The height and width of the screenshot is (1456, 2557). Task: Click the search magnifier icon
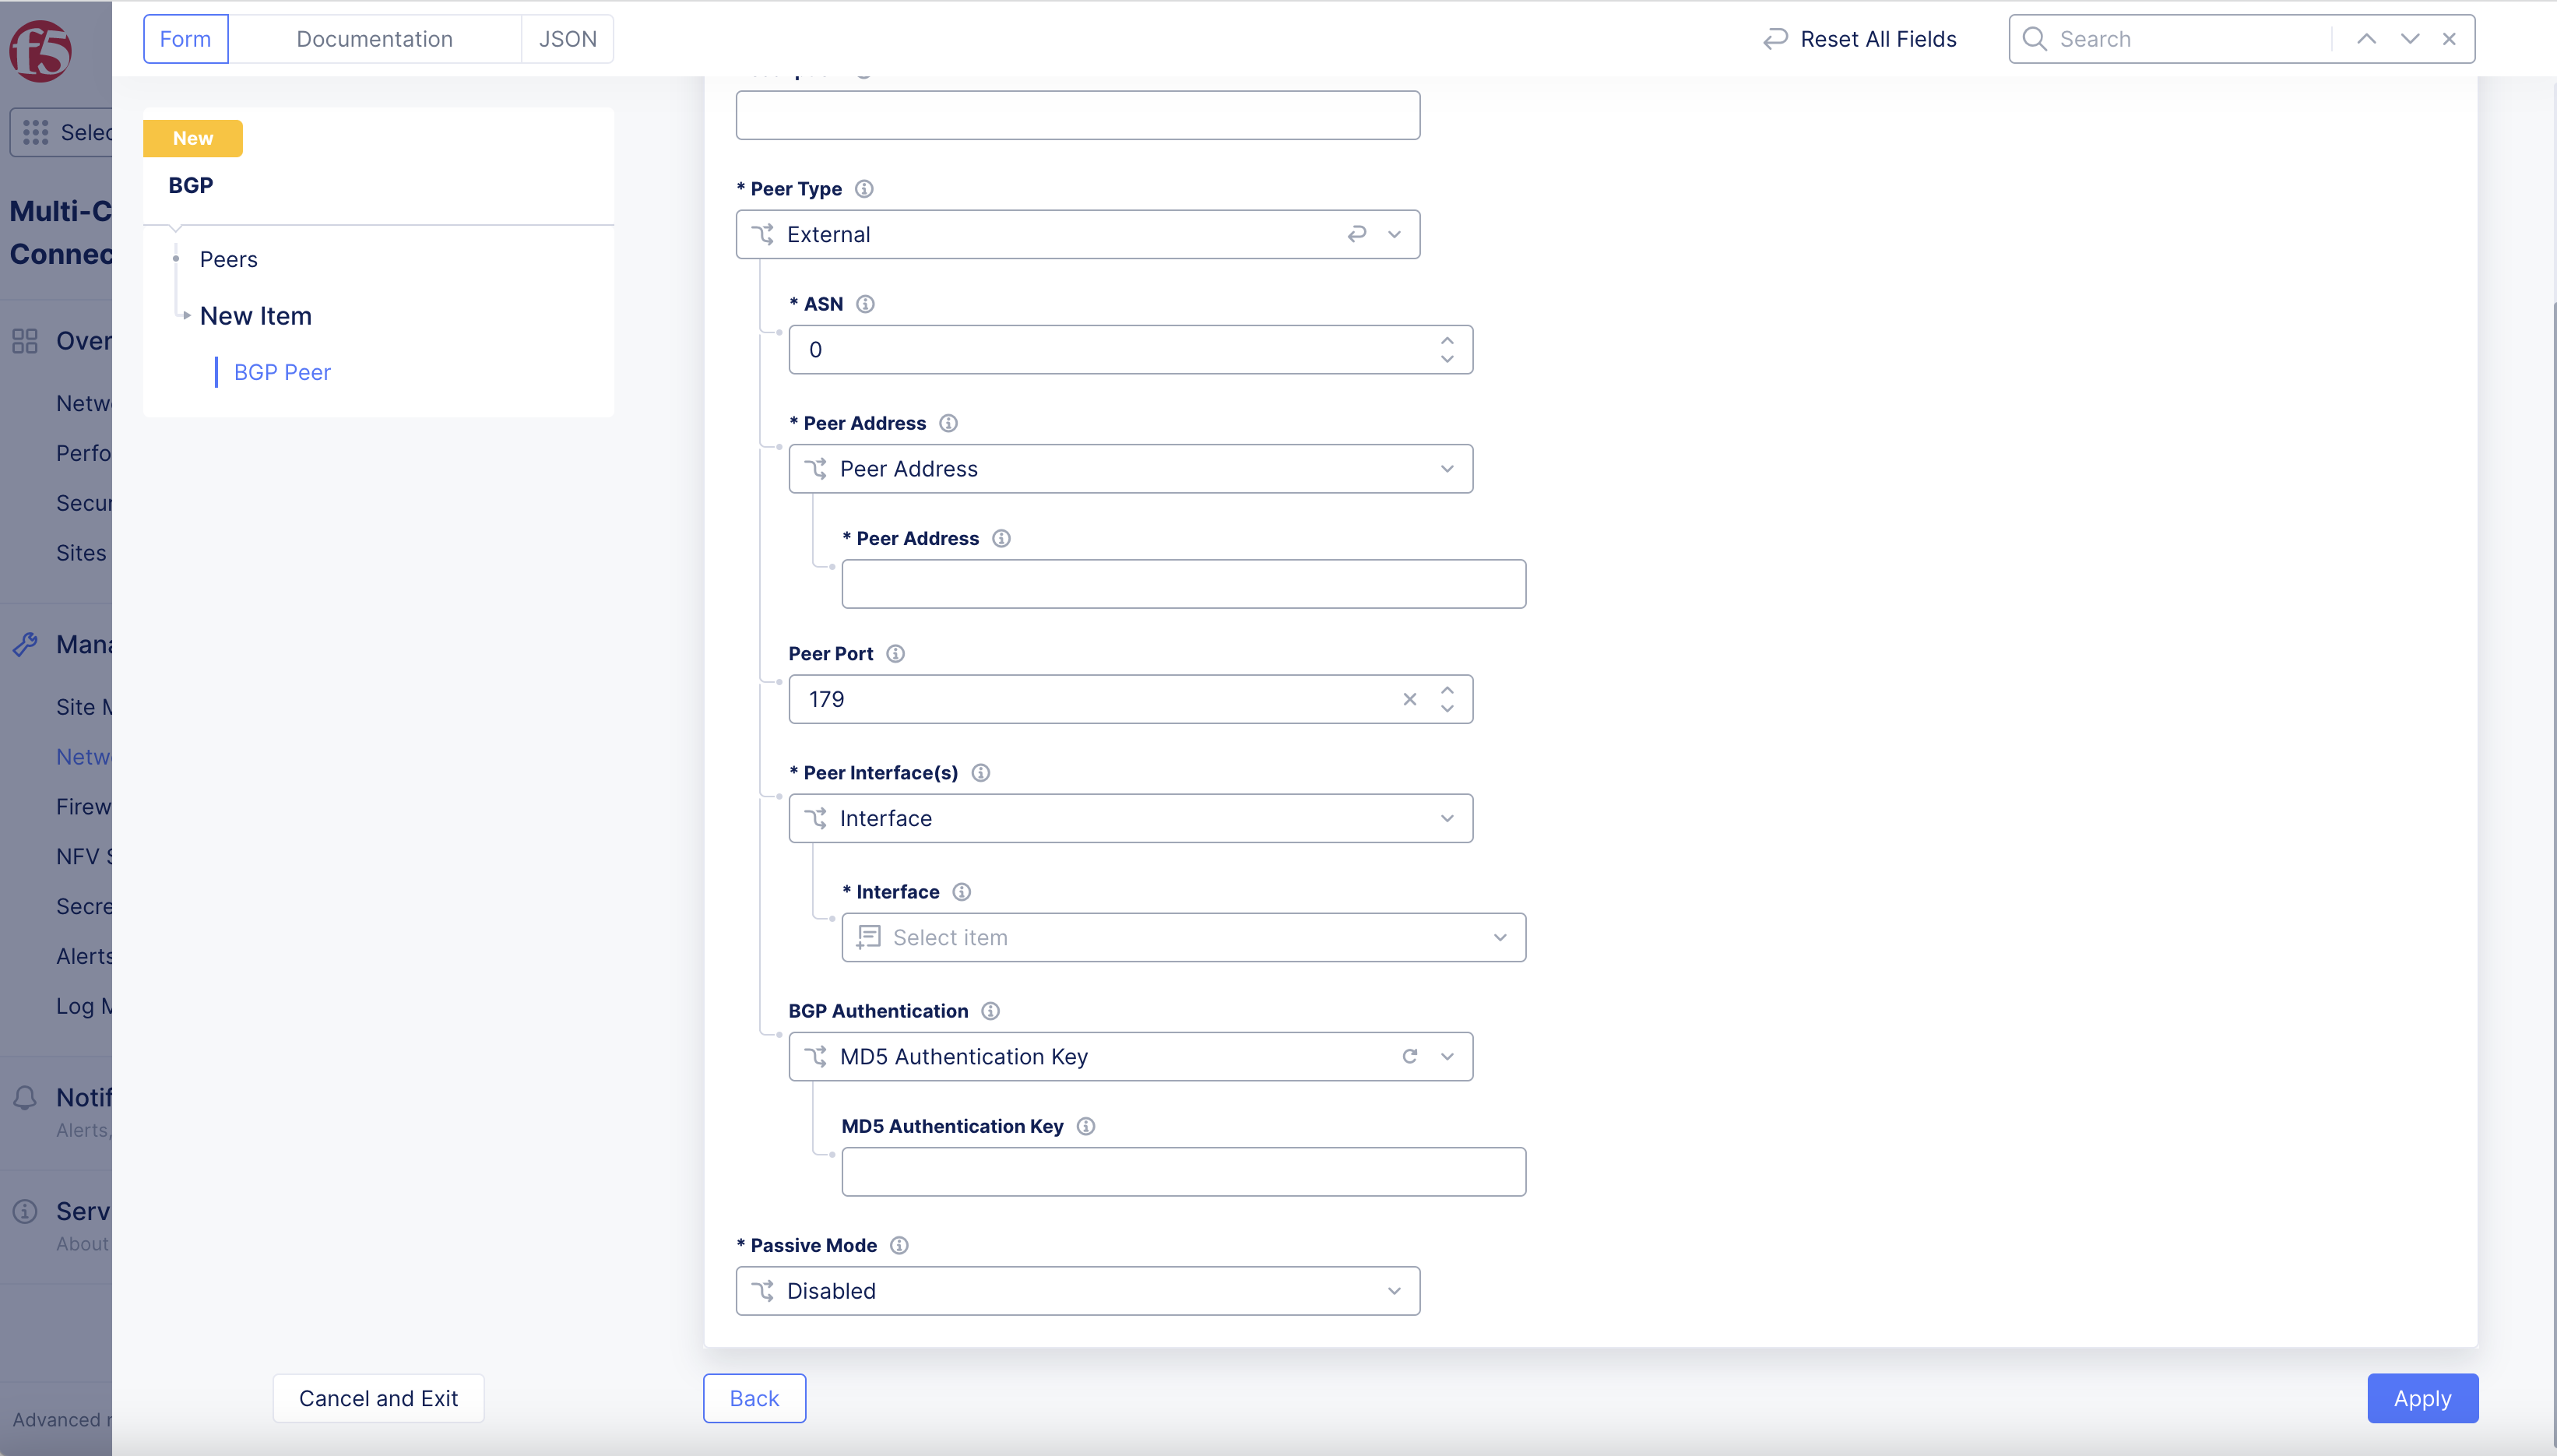pyautogui.click(x=2034, y=39)
